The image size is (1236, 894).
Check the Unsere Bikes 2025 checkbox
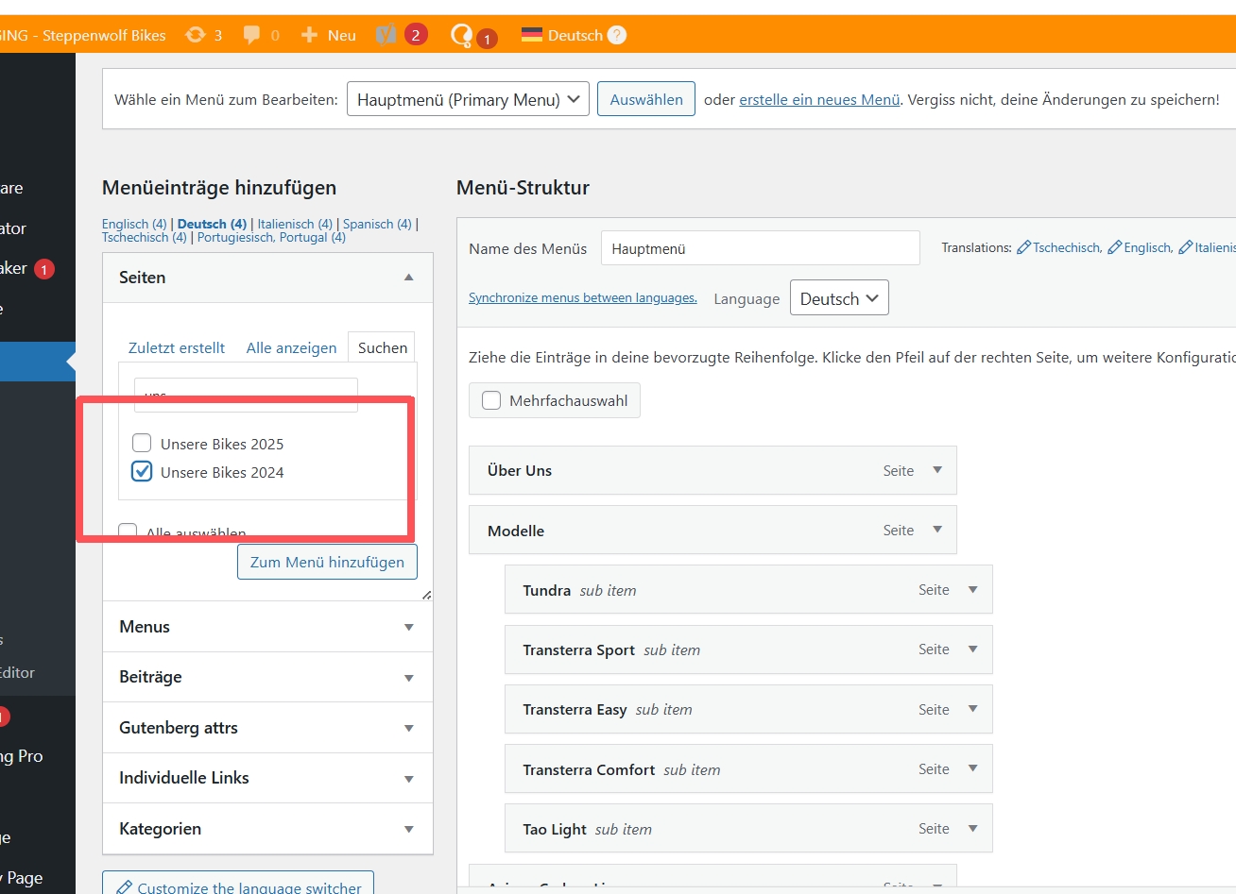[x=142, y=443]
